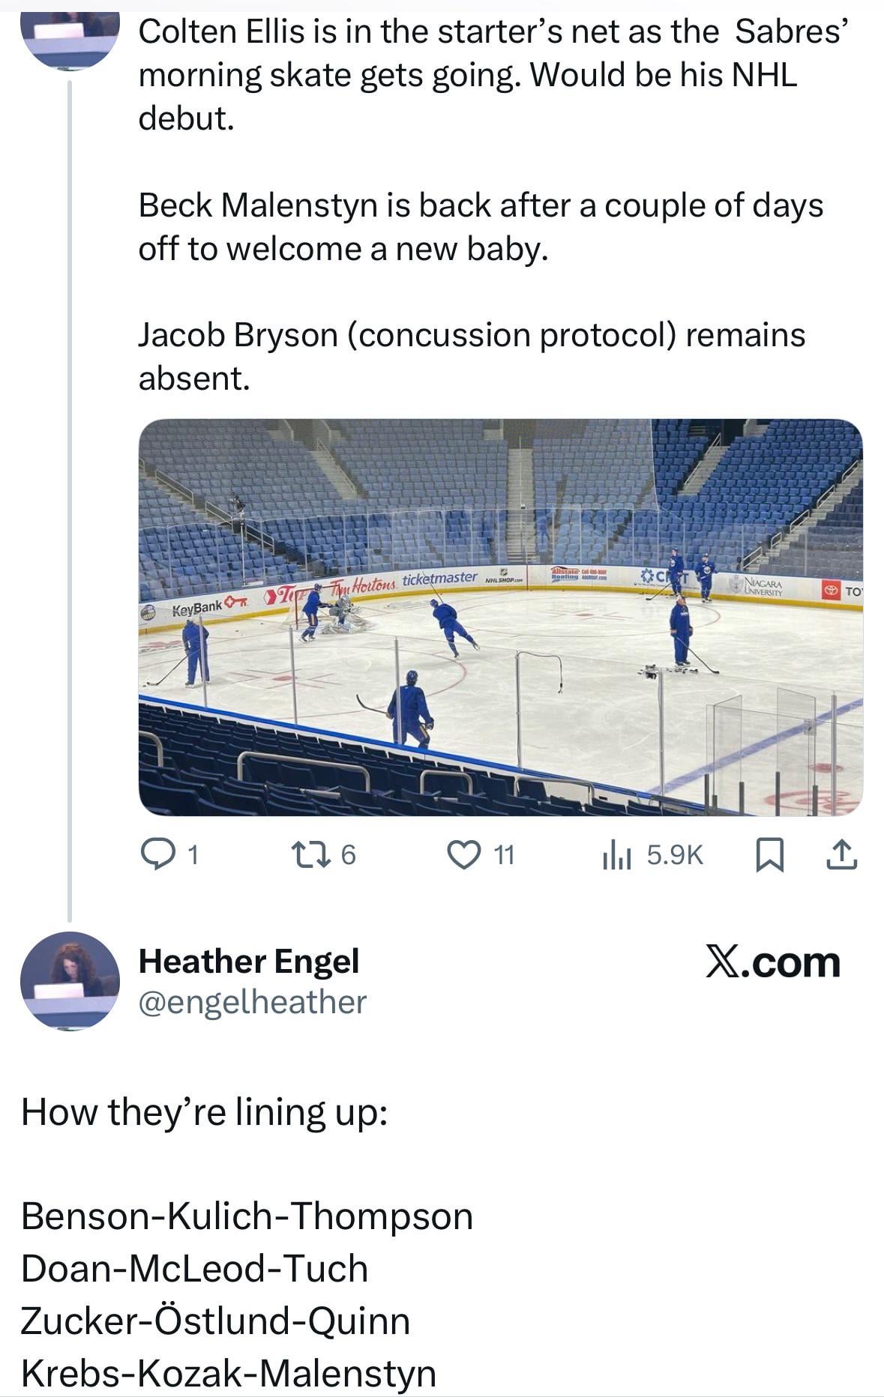Select the Krebs-Kozak-Malenstyn line

(228, 1373)
